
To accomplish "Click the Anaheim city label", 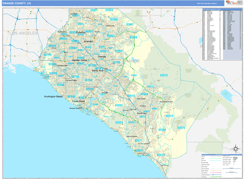I will pos(89,41).
